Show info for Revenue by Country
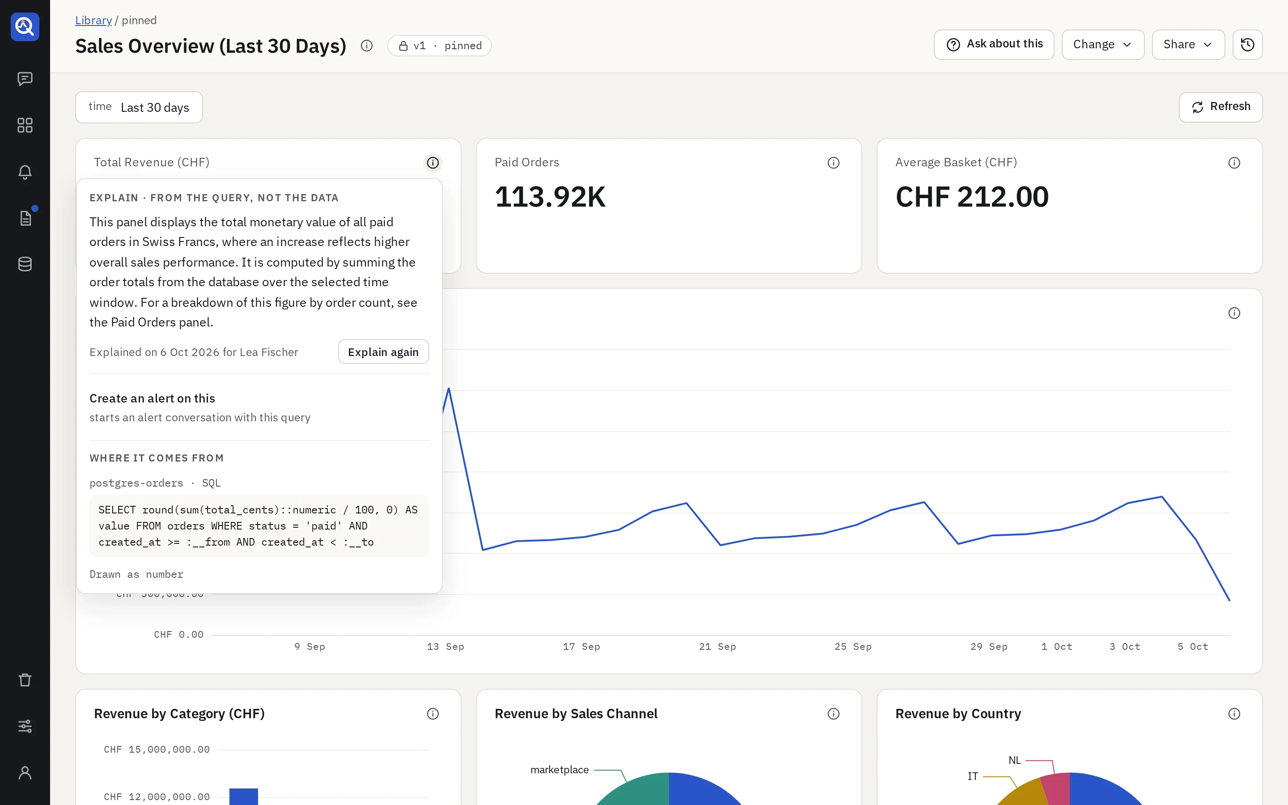This screenshot has width=1288, height=805. point(1234,713)
